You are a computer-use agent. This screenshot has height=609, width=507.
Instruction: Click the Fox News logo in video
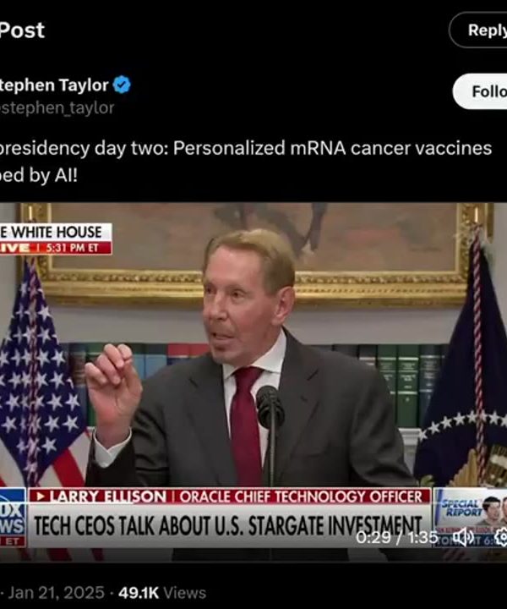[13, 518]
